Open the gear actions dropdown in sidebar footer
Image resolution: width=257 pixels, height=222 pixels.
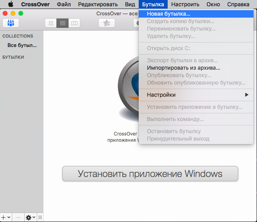[31, 217]
